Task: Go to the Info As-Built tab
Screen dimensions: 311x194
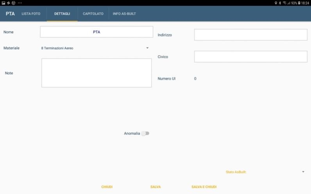Action: tap(124, 14)
